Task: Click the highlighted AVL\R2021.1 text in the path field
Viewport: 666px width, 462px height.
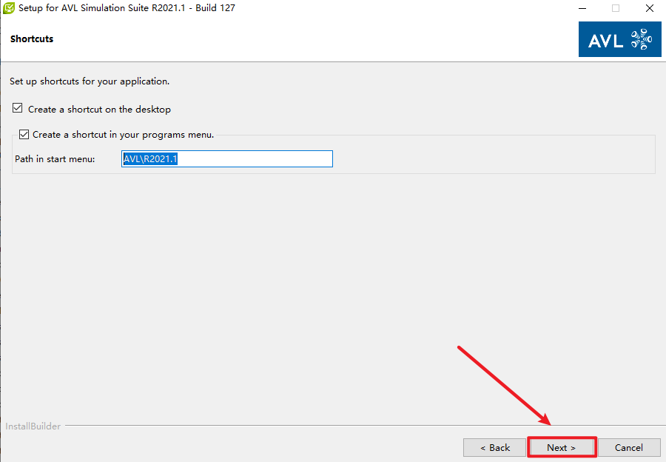Action: pyautogui.click(x=150, y=159)
